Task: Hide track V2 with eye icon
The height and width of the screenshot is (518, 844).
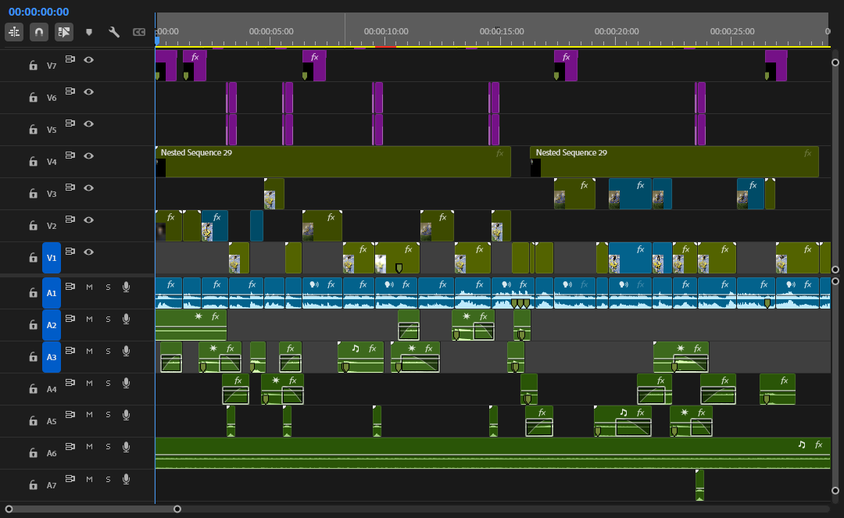Action: click(89, 220)
